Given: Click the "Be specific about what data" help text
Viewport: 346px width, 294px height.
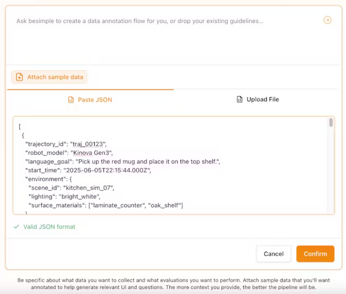Looking at the screenshot, I should 174,284.
